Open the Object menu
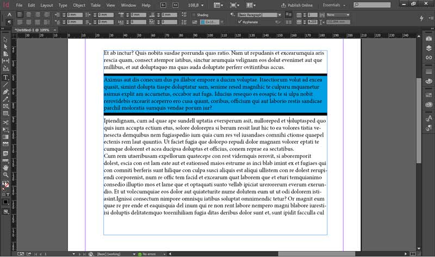 [x=79, y=5]
